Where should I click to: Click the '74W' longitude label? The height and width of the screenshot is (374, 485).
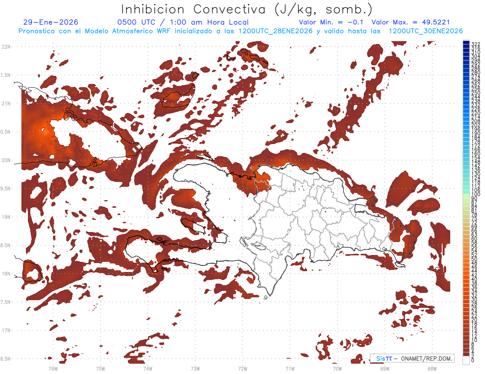148,368
